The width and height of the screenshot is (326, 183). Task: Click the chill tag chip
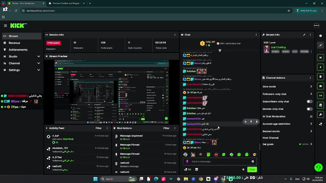295,52
